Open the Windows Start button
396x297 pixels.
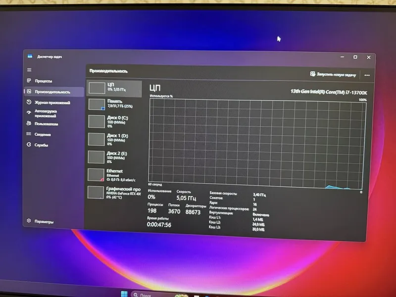[x=124, y=294]
